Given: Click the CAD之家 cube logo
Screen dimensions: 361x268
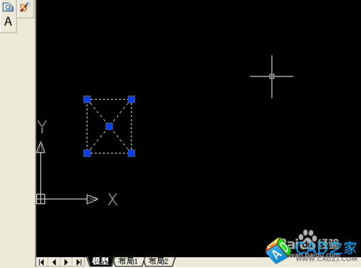Looking at the screenshot, I should coord(278,250).
